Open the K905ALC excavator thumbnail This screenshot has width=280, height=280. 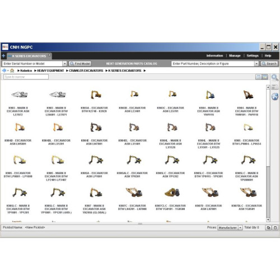point(134,160)
